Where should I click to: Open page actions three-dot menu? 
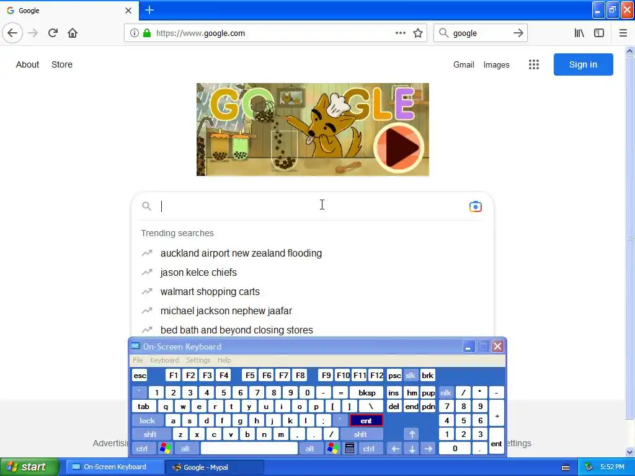(400, 33)
